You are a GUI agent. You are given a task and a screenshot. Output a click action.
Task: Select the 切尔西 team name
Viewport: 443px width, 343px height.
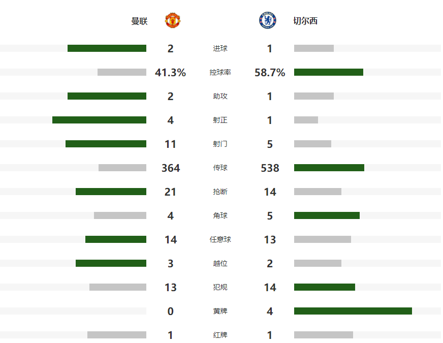(x=305, y=21)
